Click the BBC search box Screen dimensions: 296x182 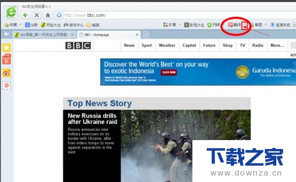tap(293, 45)
